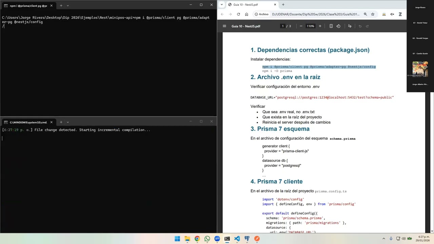Image resolution: width=434 pixels, height=244 pixels.
Task: Add new tab in top terminal window
Action: click(61, 5)
